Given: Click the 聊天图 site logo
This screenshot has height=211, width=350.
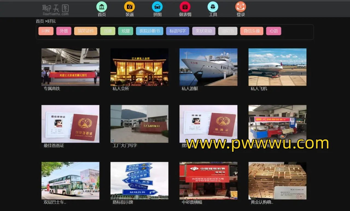Looking at the screenshot, I should tap(56, 10).
